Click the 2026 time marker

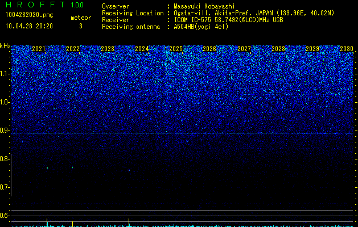click(209, 49)
